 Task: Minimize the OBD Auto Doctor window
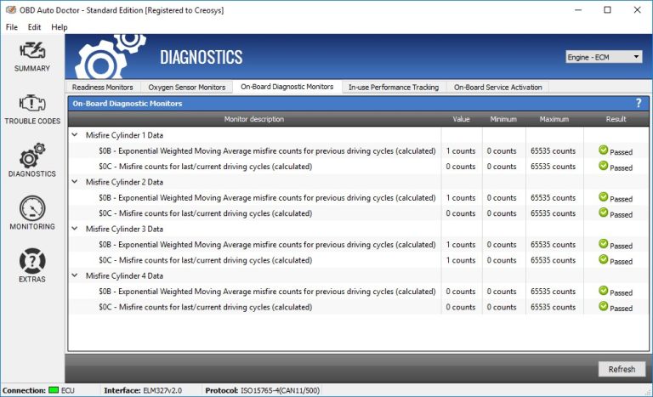578,9
